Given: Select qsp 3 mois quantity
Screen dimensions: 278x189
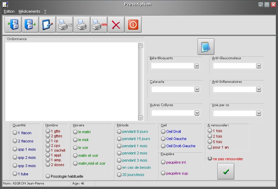Looking at the screenshot, I should click(x=24, y=166).
